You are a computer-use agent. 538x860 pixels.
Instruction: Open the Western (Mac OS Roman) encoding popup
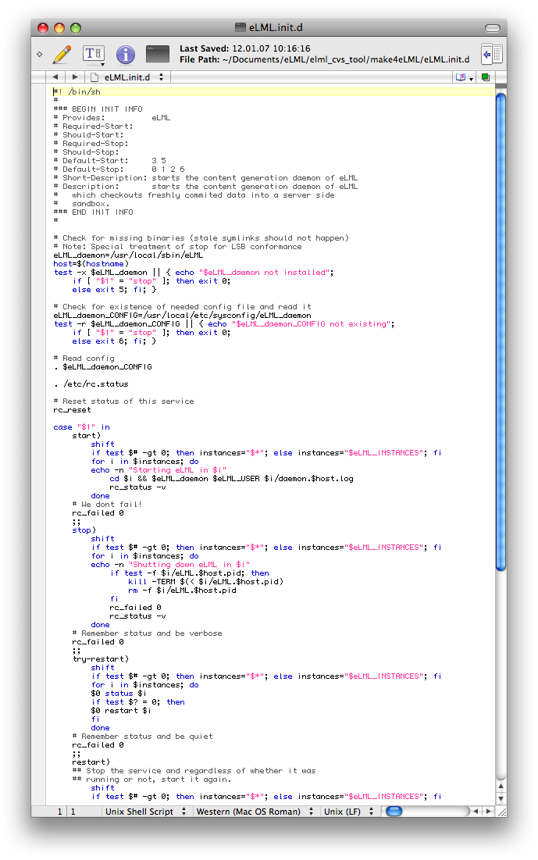[x=255, y=812]
